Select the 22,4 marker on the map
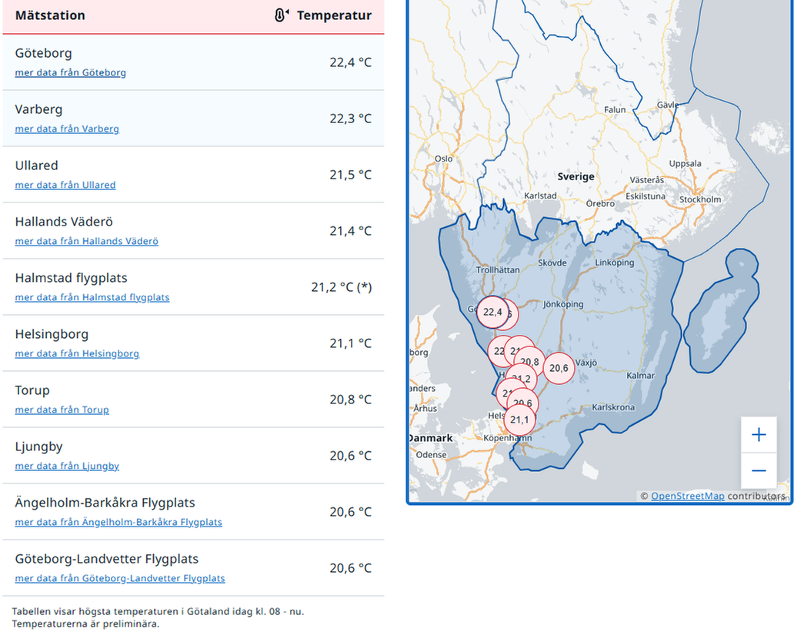This screenshot has width=804, height=632. point(492,312)
